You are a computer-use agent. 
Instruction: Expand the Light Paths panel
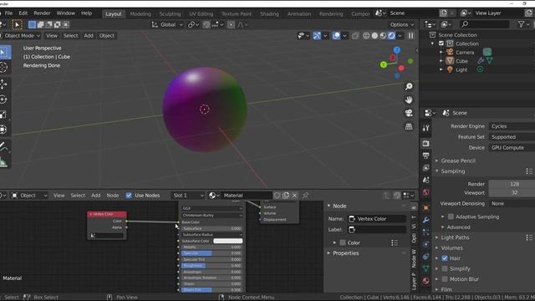click(x=455, y=237)
